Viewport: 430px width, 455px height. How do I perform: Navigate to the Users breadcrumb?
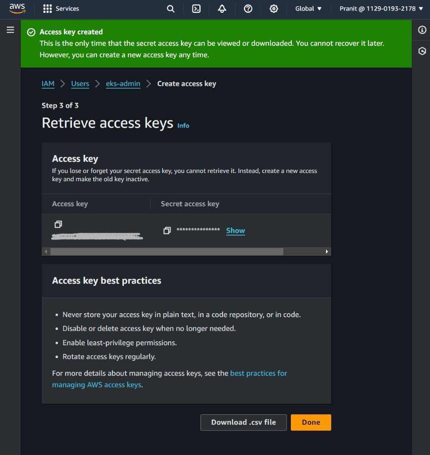(80, 84)
